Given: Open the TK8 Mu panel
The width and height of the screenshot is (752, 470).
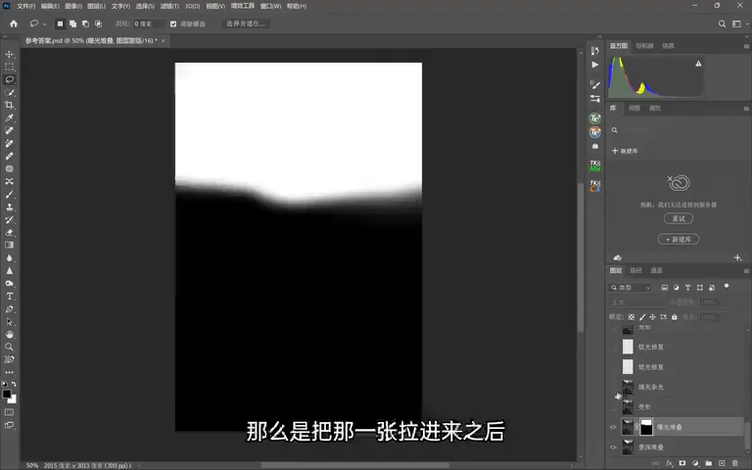Looking at the screenshot, I should click(595, 165).
